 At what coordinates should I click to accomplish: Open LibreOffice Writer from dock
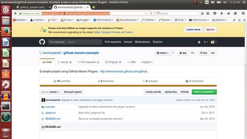click(6, 42)
